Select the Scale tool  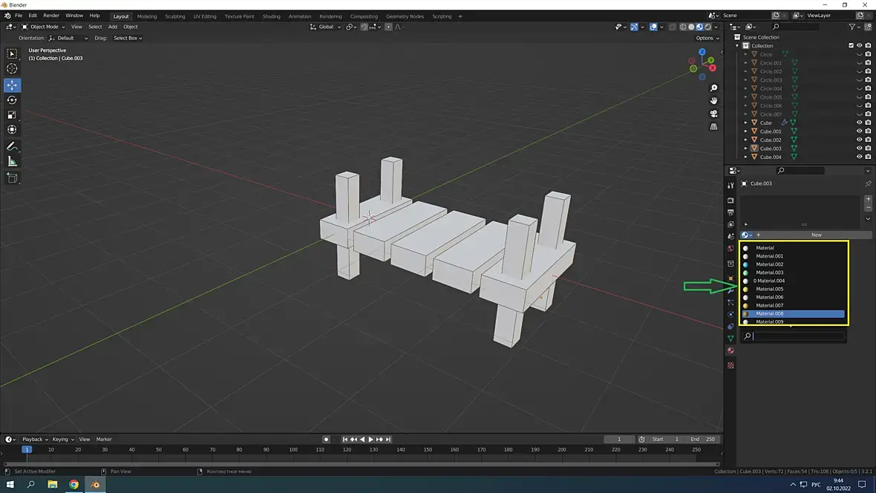click(12, 115)
